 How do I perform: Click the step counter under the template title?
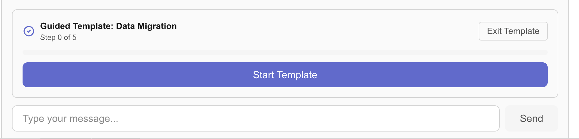click(58, 38)
